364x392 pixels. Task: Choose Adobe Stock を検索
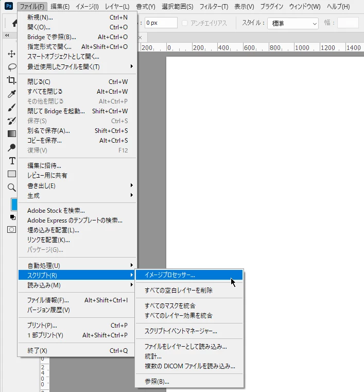[77, 211]
